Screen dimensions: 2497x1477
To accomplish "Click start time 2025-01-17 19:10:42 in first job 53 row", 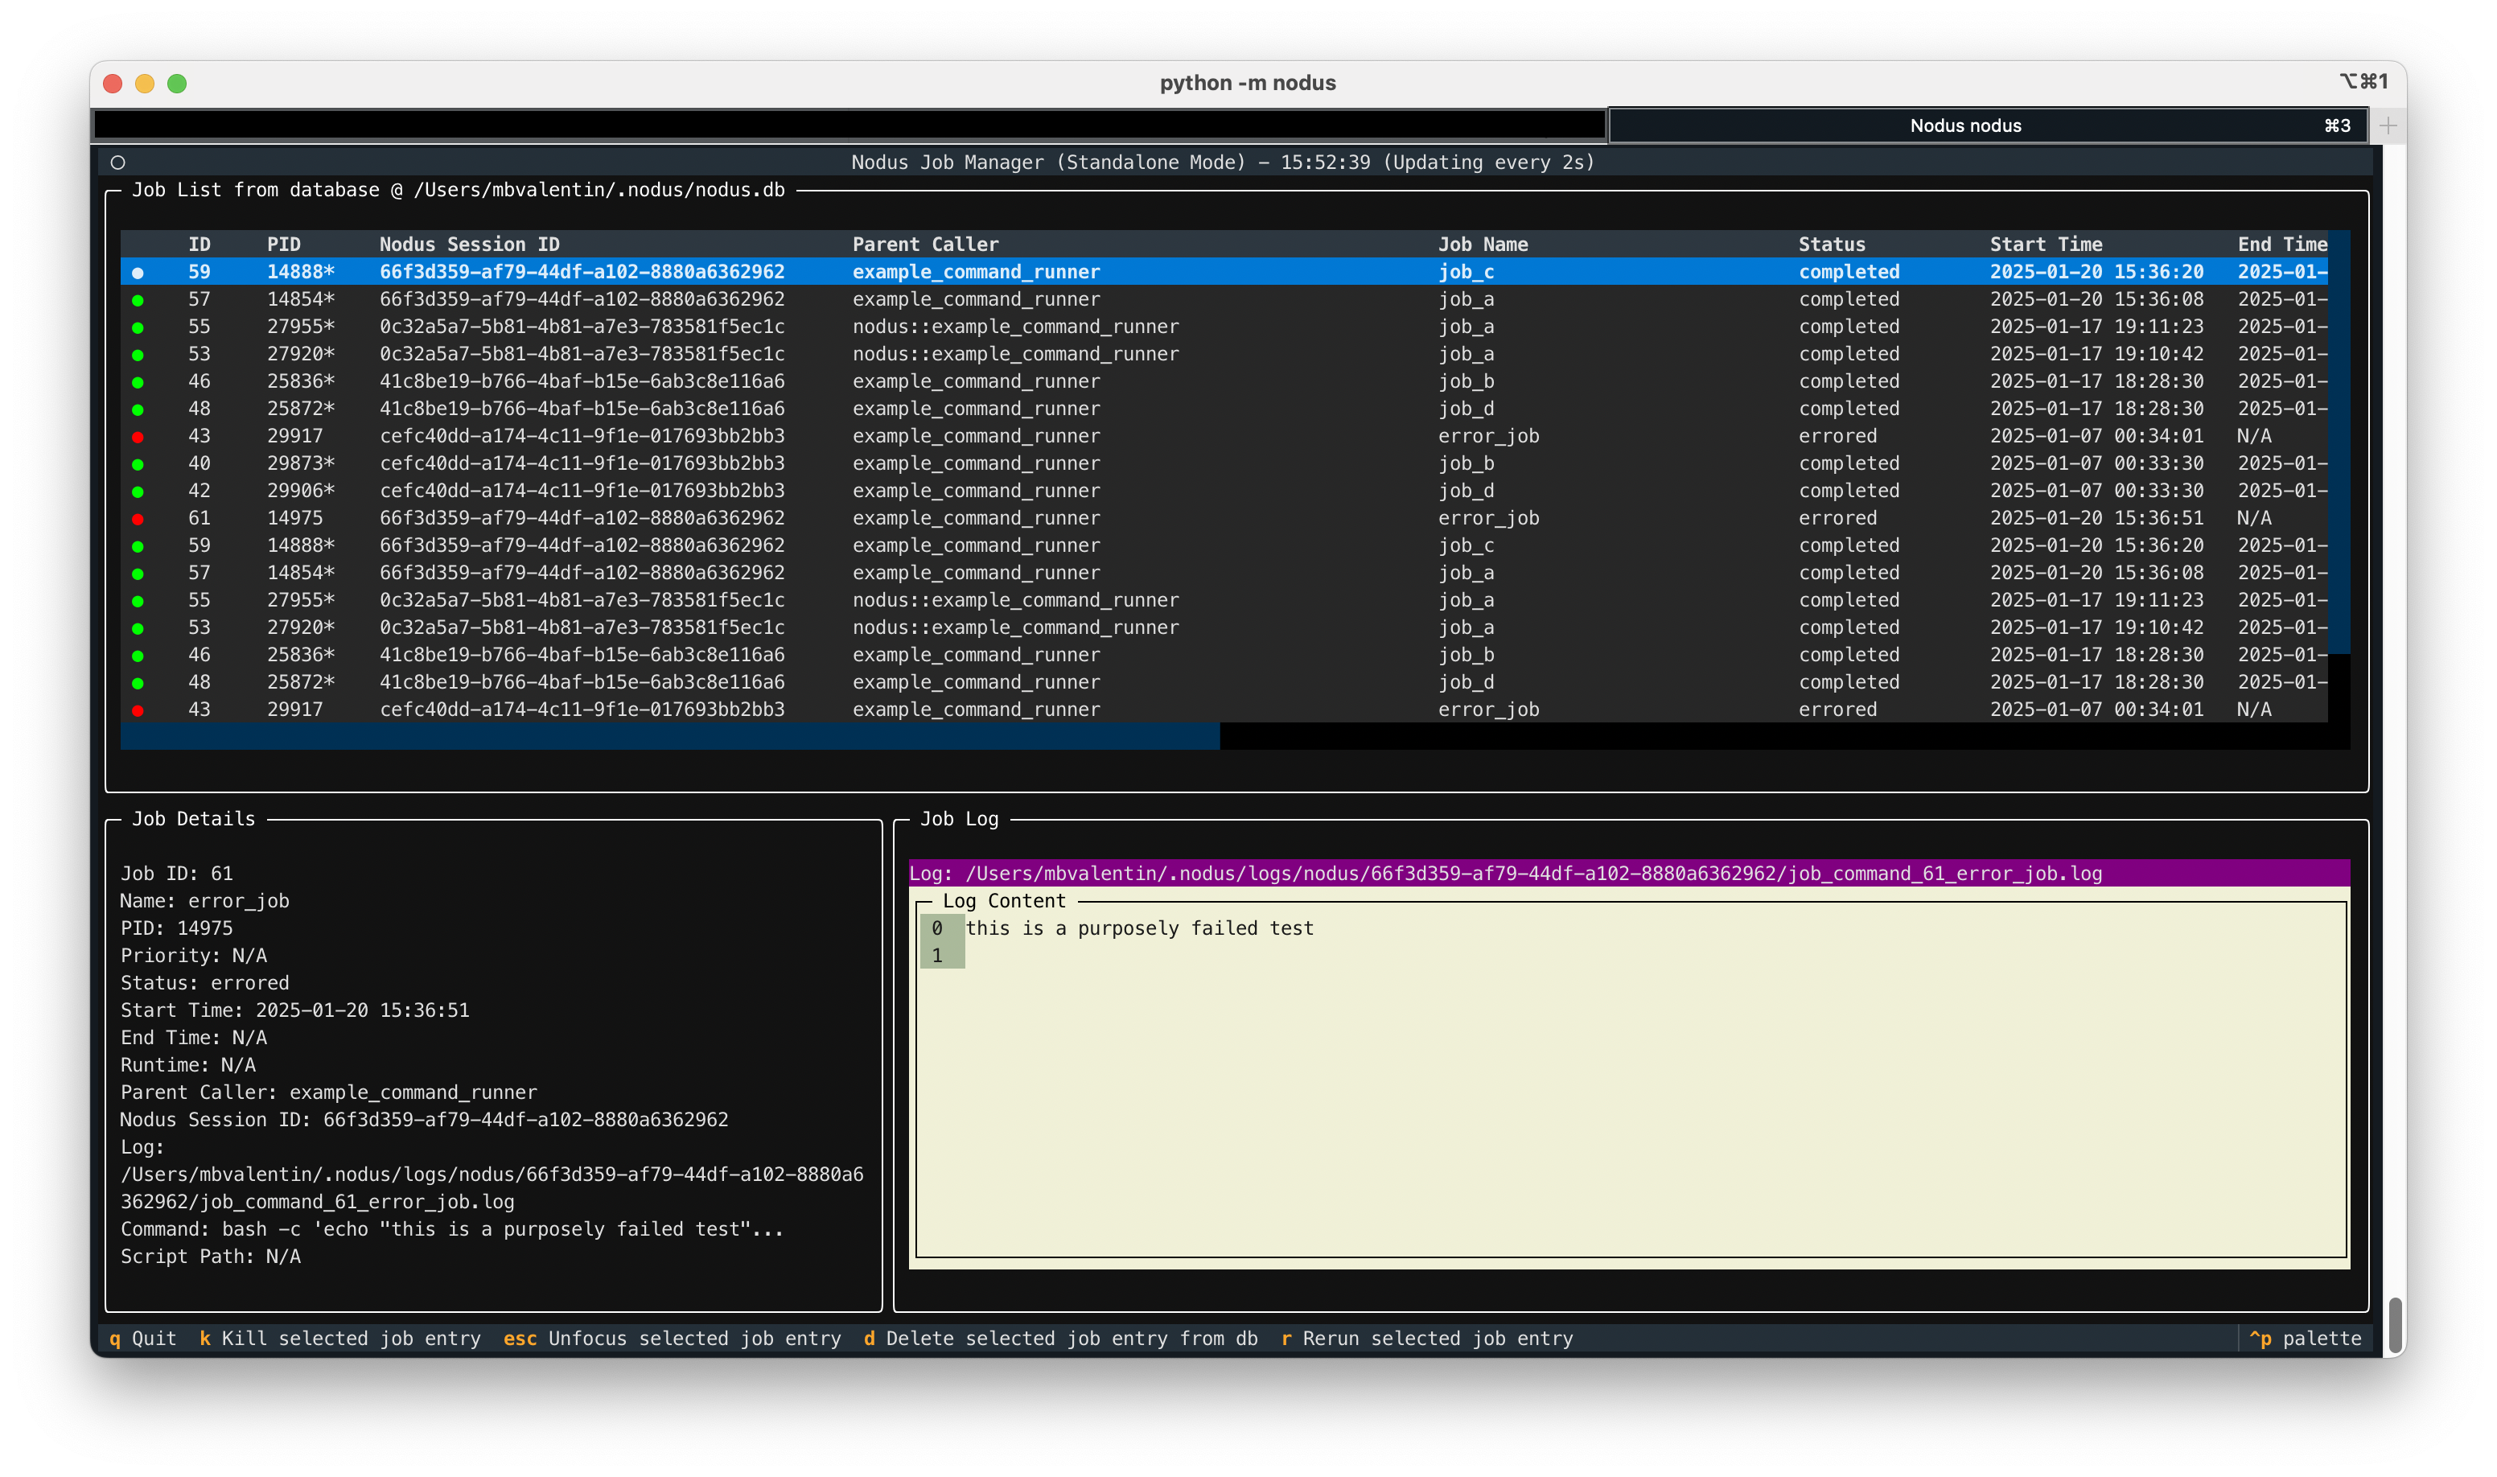I will [x=2096, y=353].
